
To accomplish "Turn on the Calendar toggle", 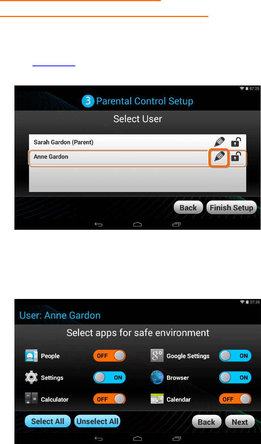I will click(235, 399).
